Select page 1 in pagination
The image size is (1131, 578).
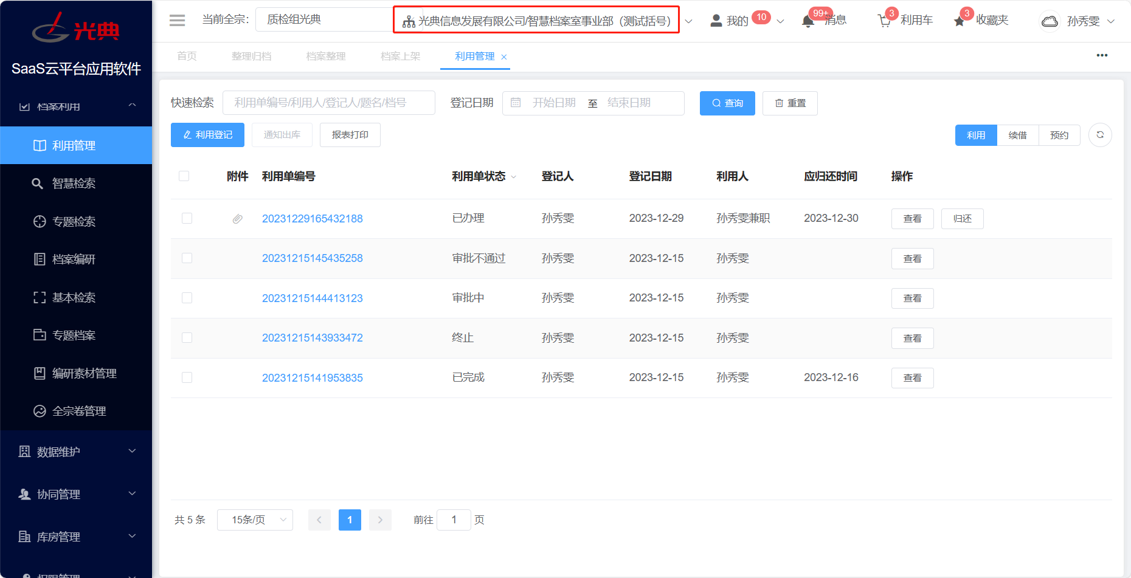pyautogui.click(x=350, y=520)
